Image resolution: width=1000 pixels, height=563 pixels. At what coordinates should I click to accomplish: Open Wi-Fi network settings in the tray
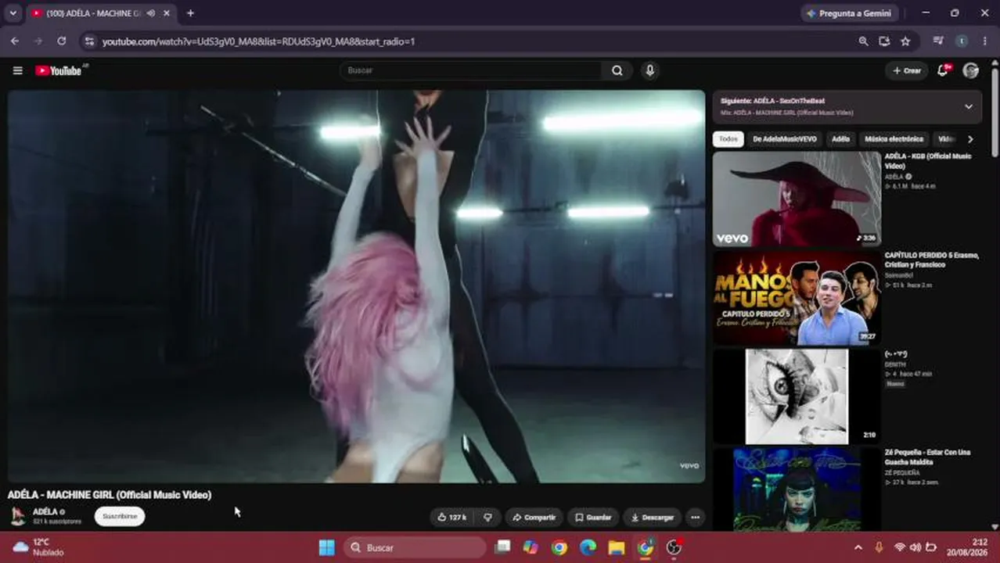coord(900,547)
